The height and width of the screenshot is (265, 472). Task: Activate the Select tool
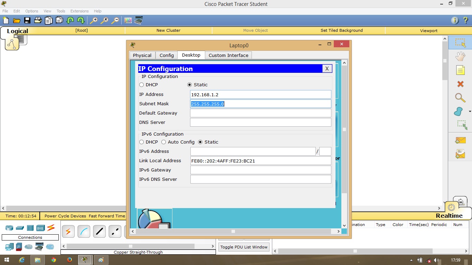[x=460, y=43]
